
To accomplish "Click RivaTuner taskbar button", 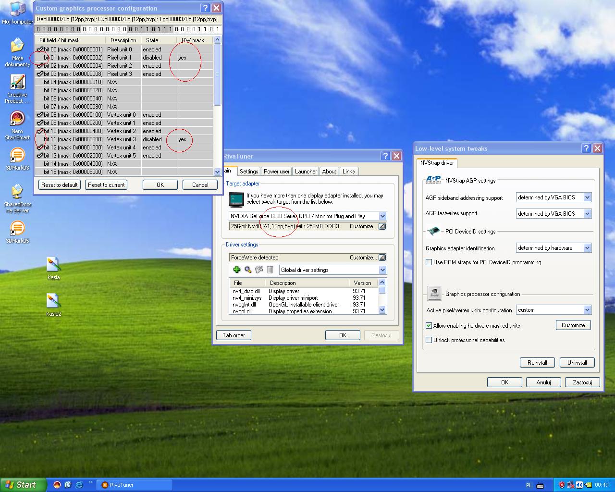I will (135, 485).
